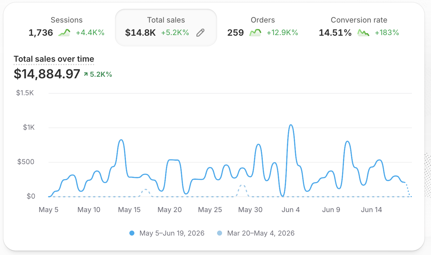Click the Jun 4 axis label
Screen dimensions: 431x255
[291, 210]
